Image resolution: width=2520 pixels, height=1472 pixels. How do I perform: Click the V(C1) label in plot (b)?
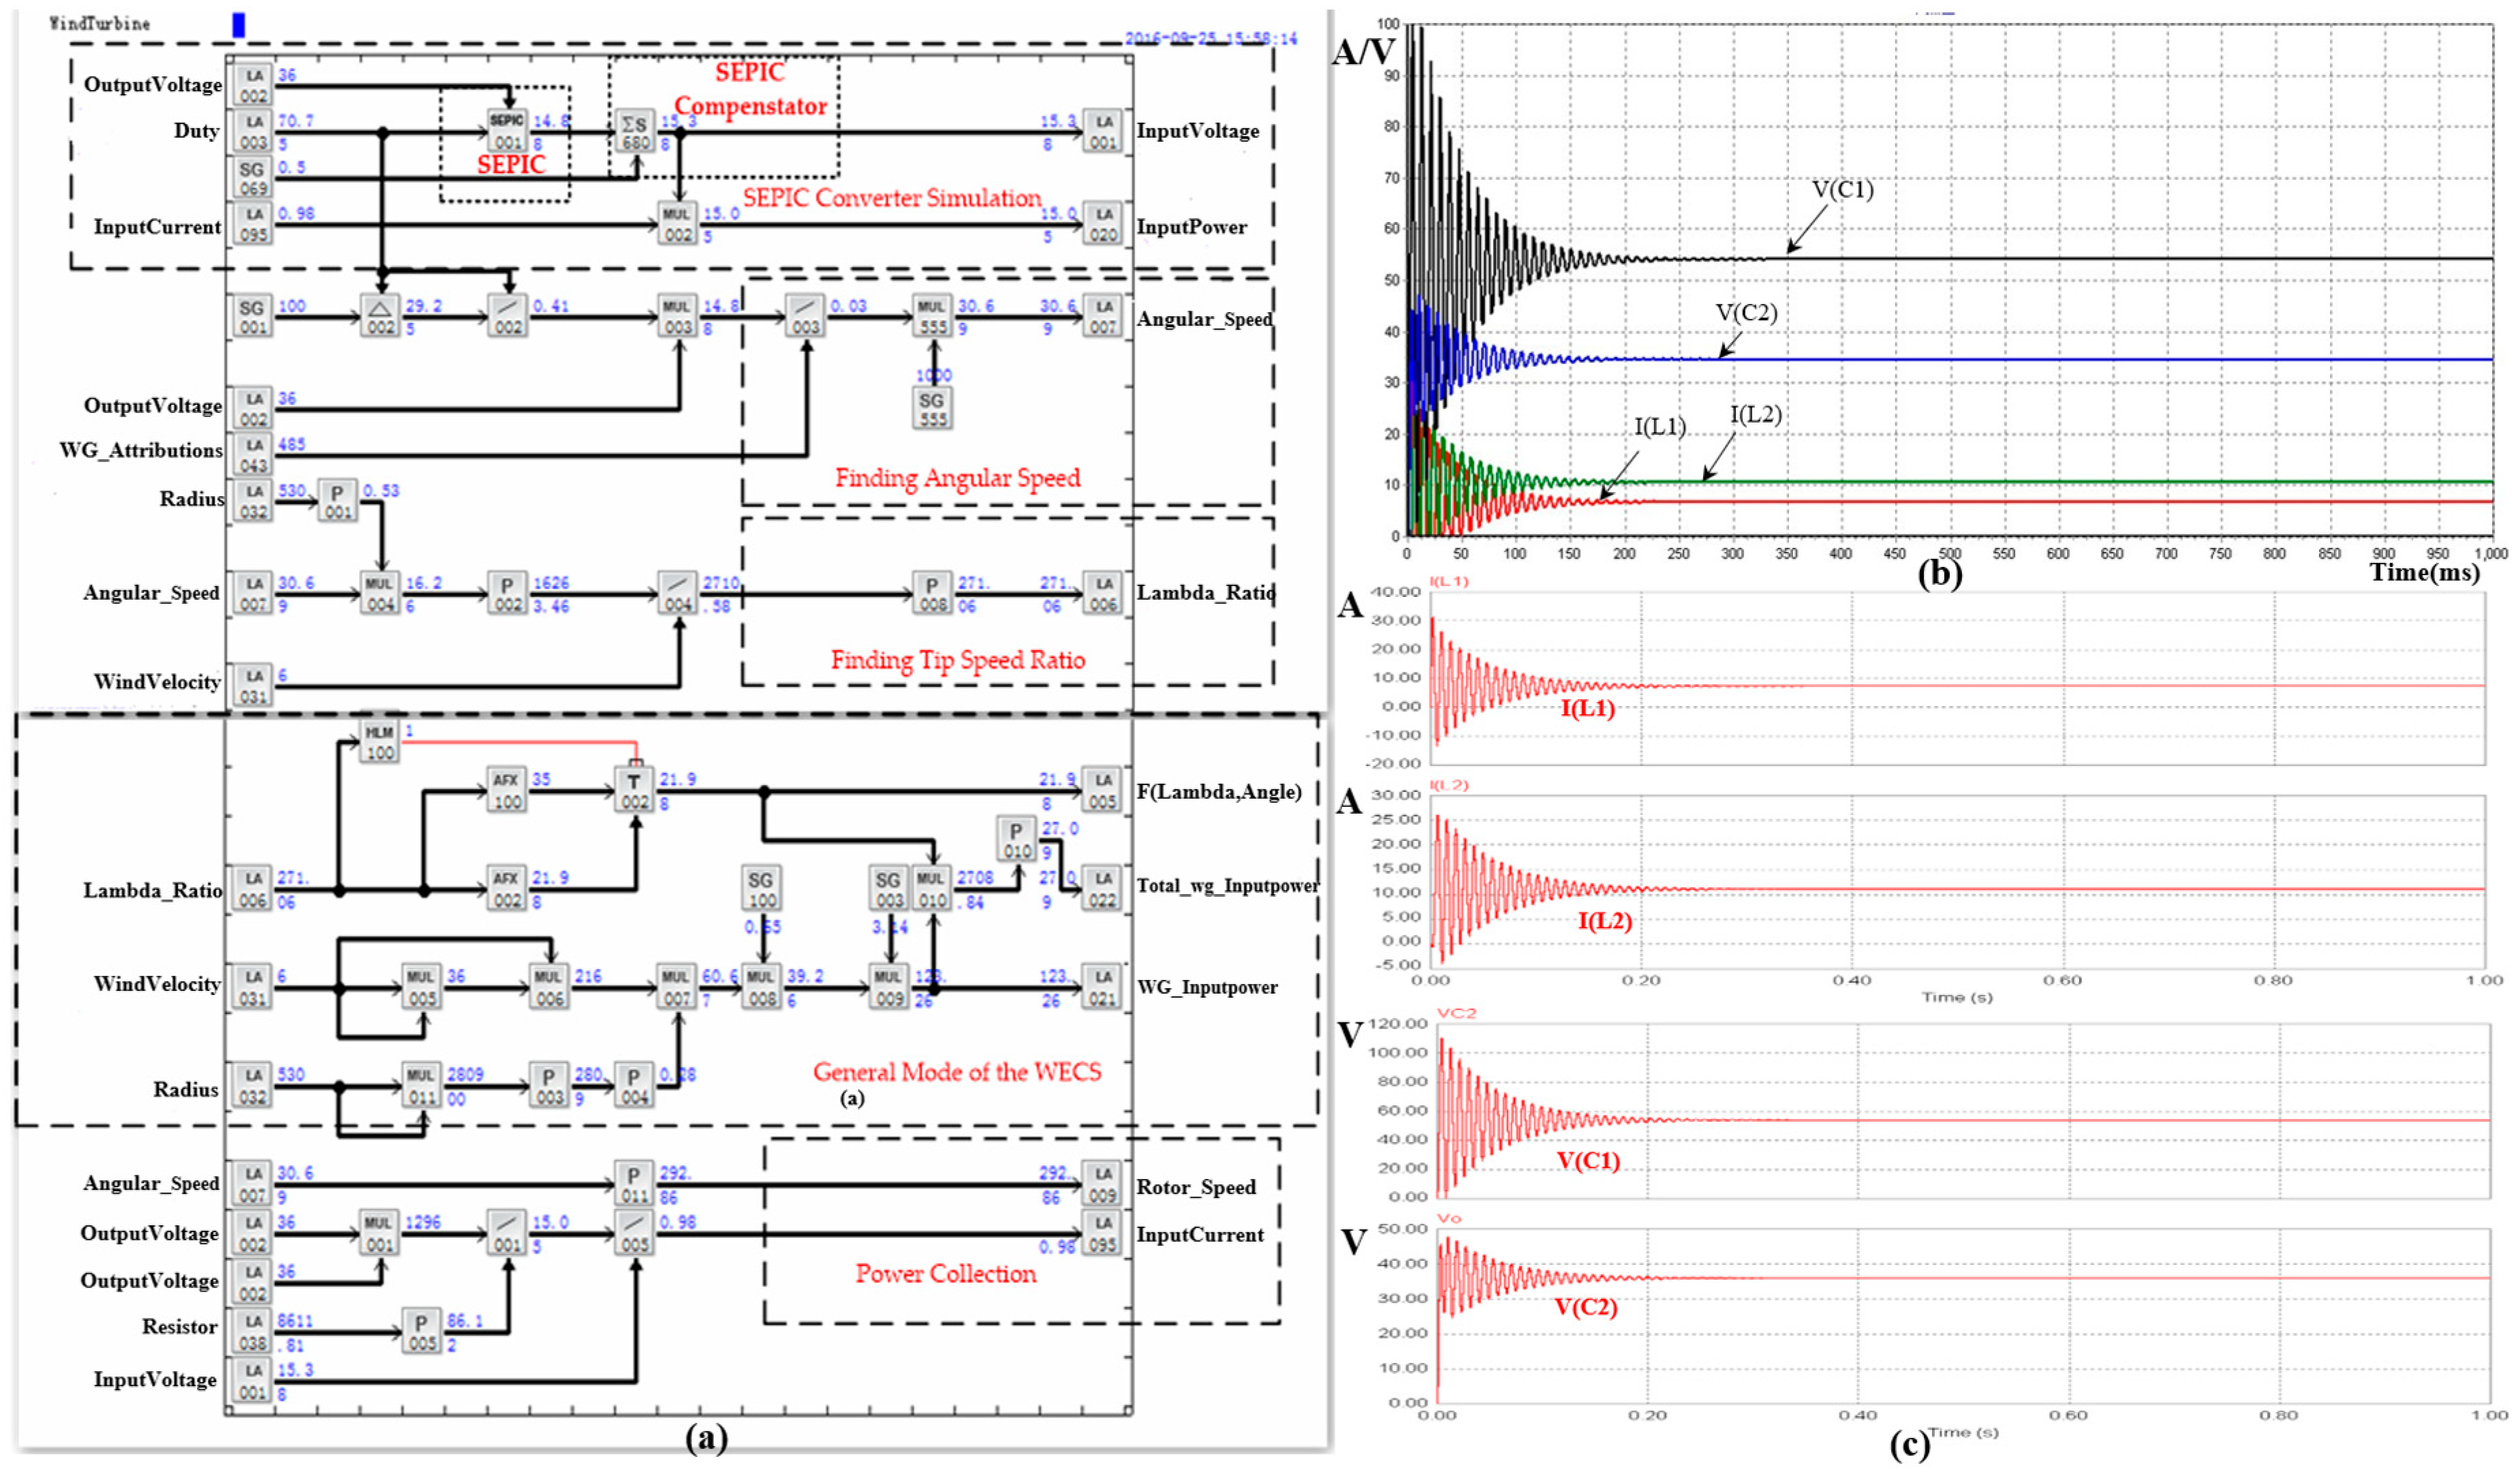1842,190
